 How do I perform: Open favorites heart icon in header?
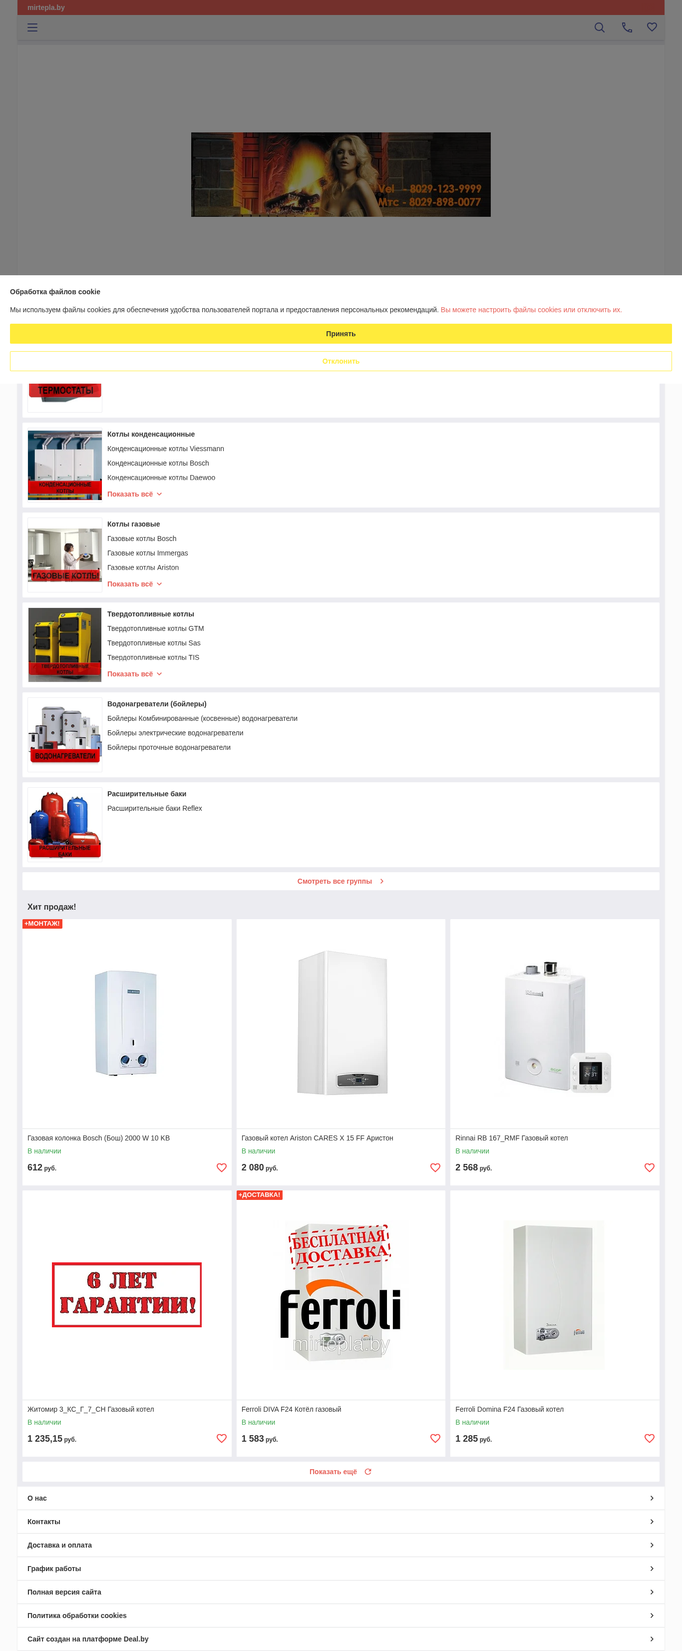click(x=652, y=27)
